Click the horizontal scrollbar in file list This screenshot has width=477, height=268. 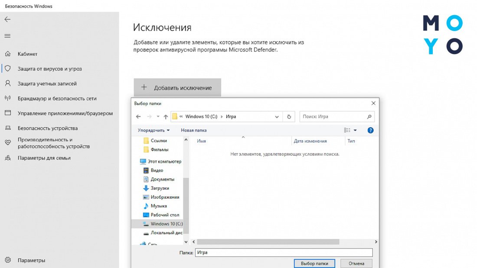click(x=268, y=242)
